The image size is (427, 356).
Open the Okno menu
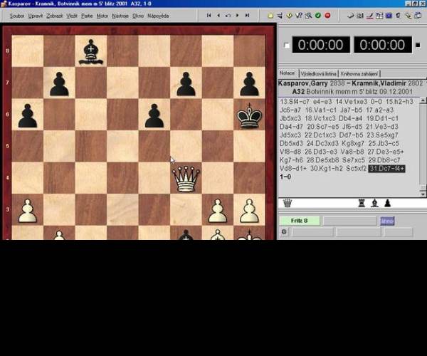(138, 16)
